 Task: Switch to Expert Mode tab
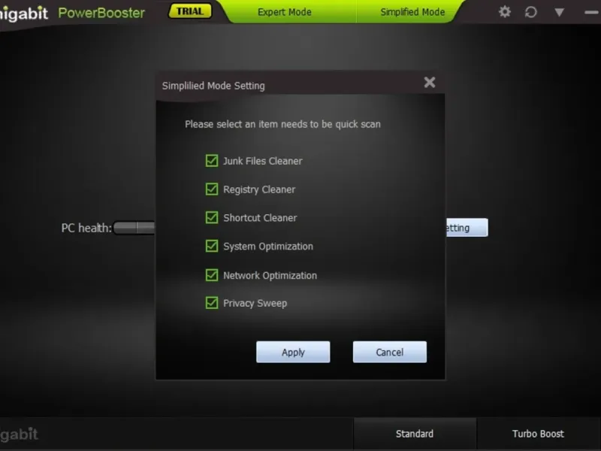click(x=285, y=12)
